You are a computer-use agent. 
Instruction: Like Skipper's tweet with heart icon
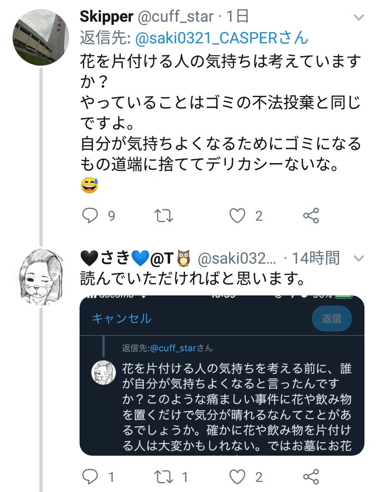[237, 216]
